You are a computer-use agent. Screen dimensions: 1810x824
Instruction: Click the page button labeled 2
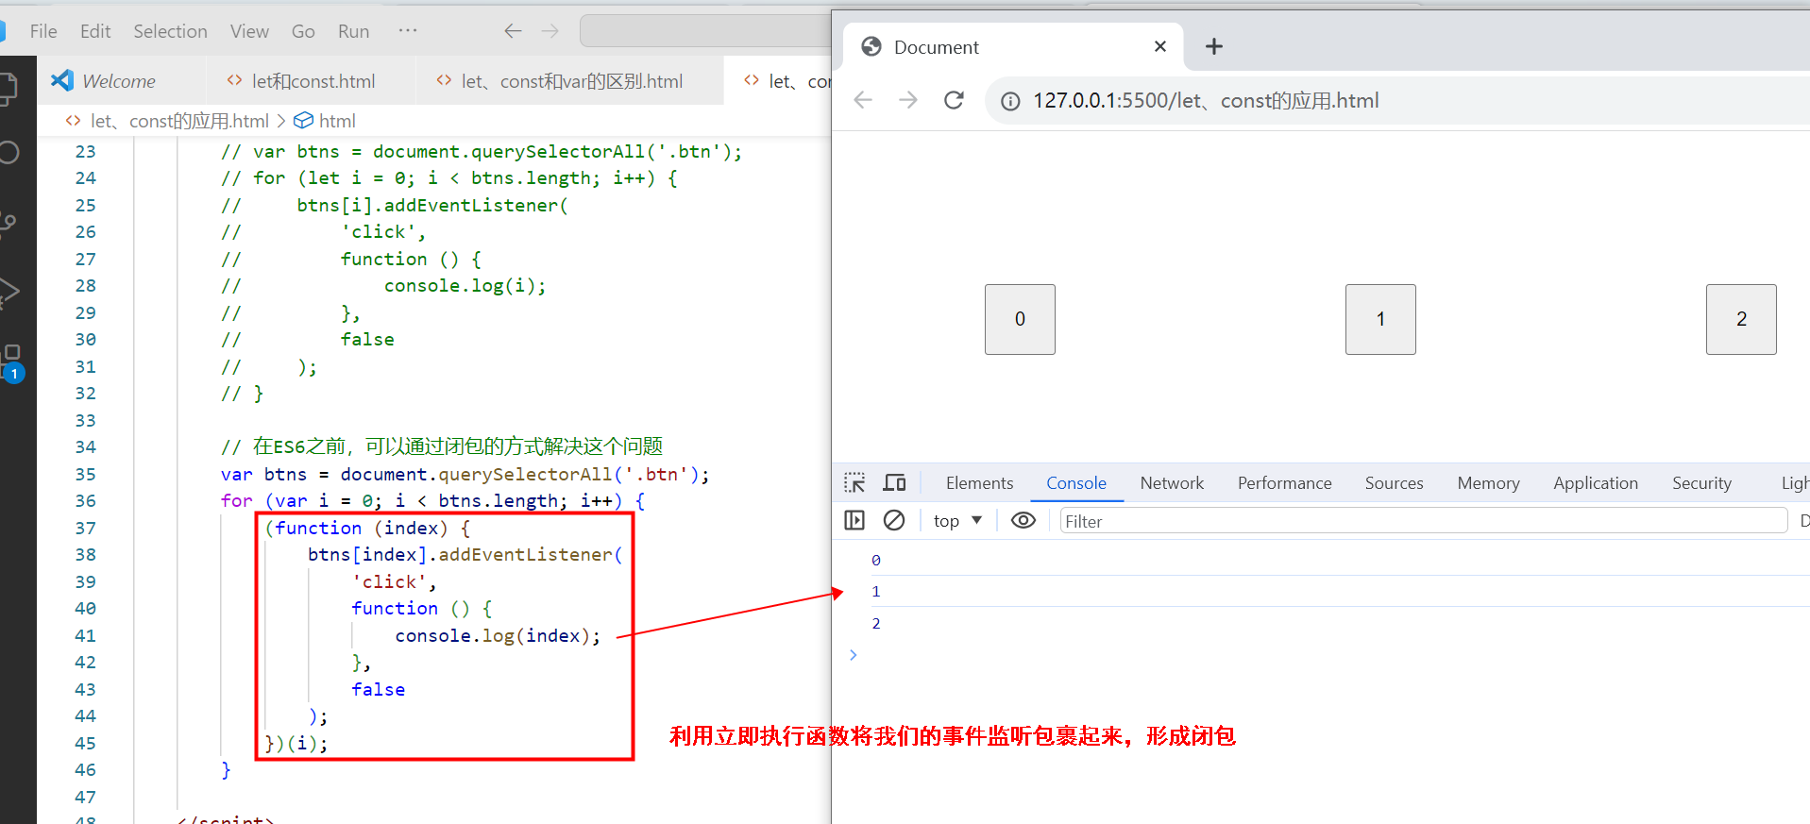1741,319
